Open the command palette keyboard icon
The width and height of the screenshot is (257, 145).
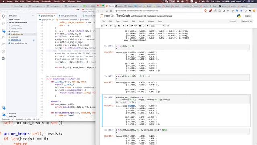(x=168, y=26)
